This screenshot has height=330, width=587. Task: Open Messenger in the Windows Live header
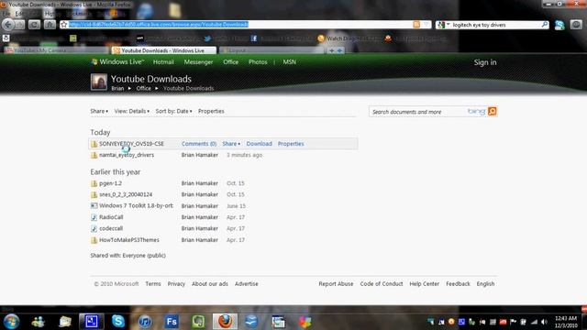[198, 62]
